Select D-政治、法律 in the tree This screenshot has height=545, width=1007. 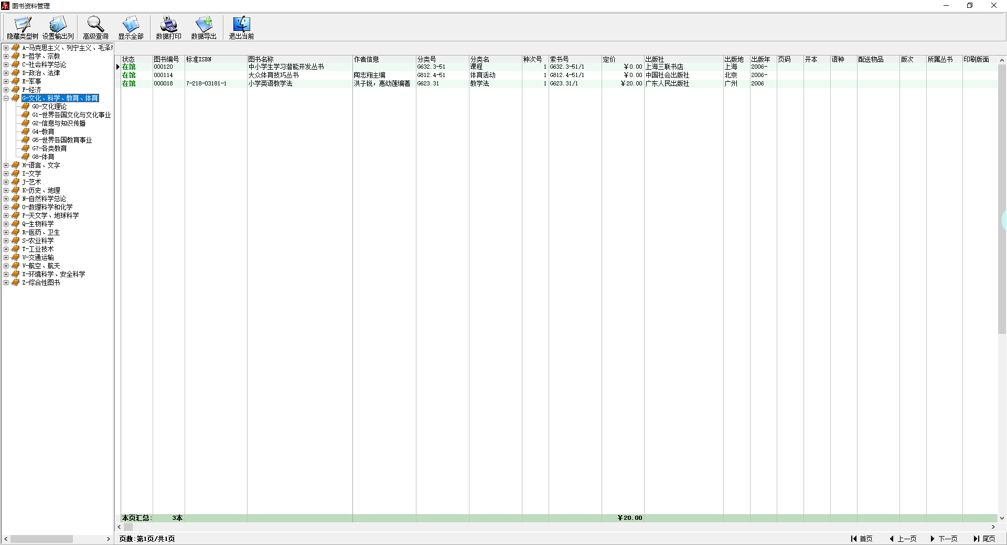pos(41,73)
